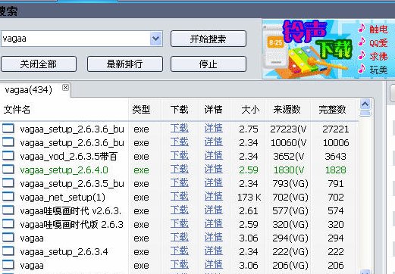The width and height of the screenshot is (395, 274).
Task: Click 下载 link for 27223-source file
Action: coord(179,129)
